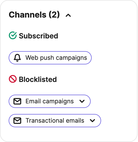Click the Web push campaigns text

(56, 58)
